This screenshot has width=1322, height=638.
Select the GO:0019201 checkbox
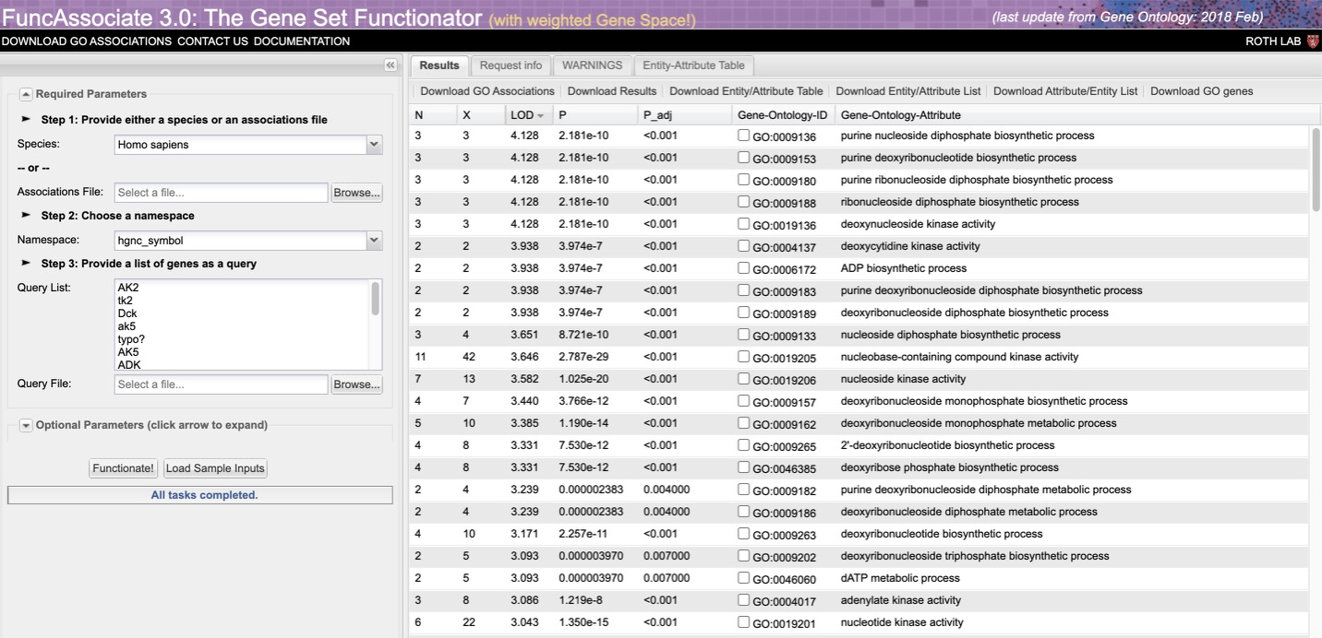(744, 622)
